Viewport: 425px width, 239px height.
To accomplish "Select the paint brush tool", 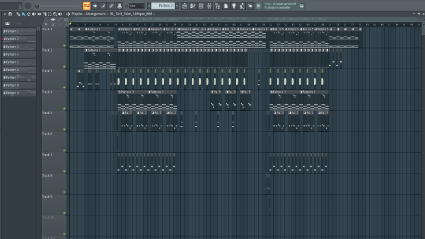I will pos(23,14).
